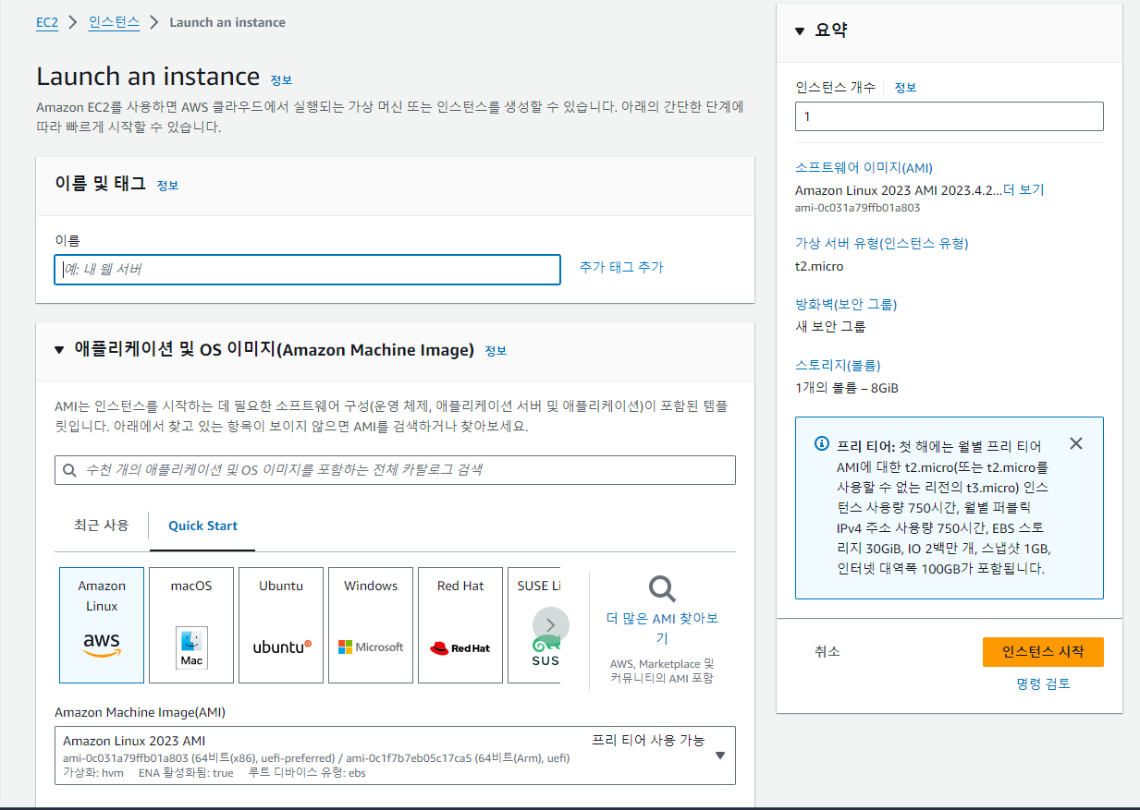This screenshot has width=1140, height=810.
Task: Focus the instance name input field
Action: point(307,270)
